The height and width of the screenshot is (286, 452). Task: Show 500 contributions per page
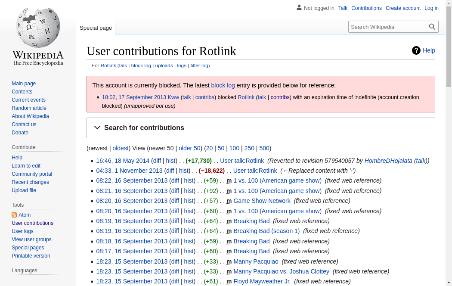[x=264, y=148]
